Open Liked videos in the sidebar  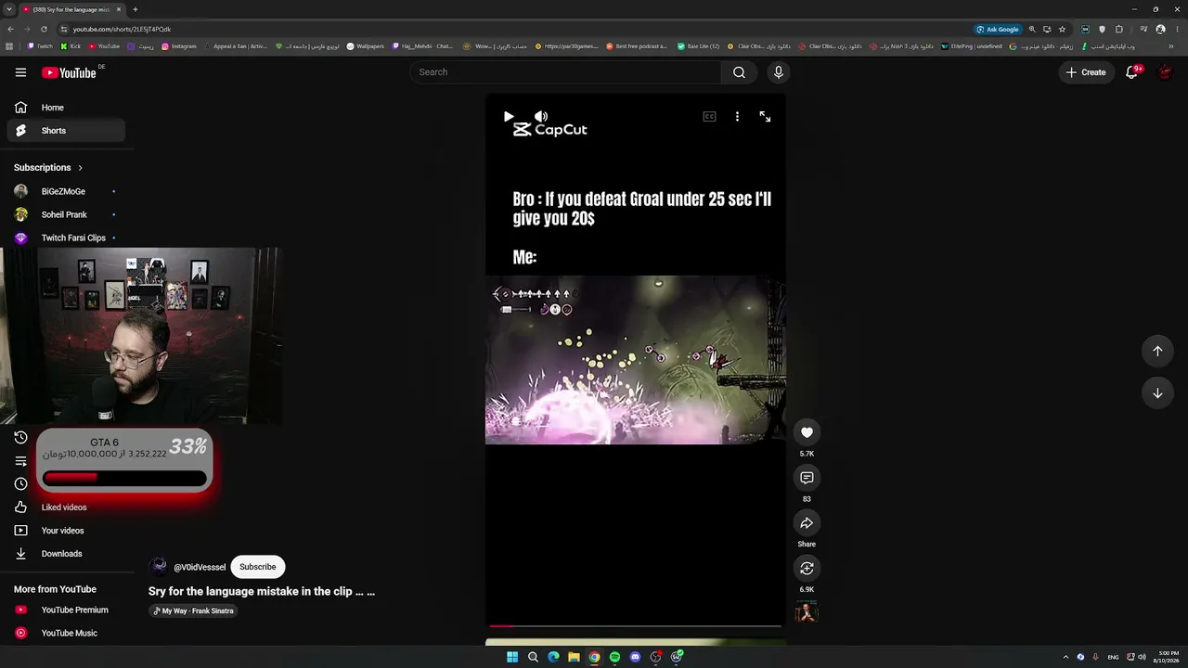[x=66, y=507]
